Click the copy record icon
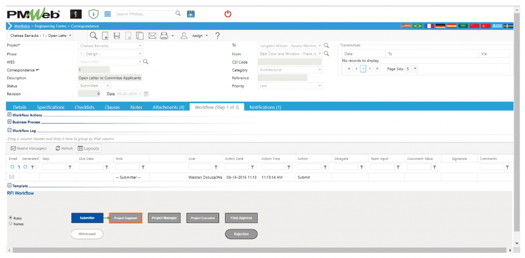The height and width of the screenshot is (258, 525). [x=139, y=36]
